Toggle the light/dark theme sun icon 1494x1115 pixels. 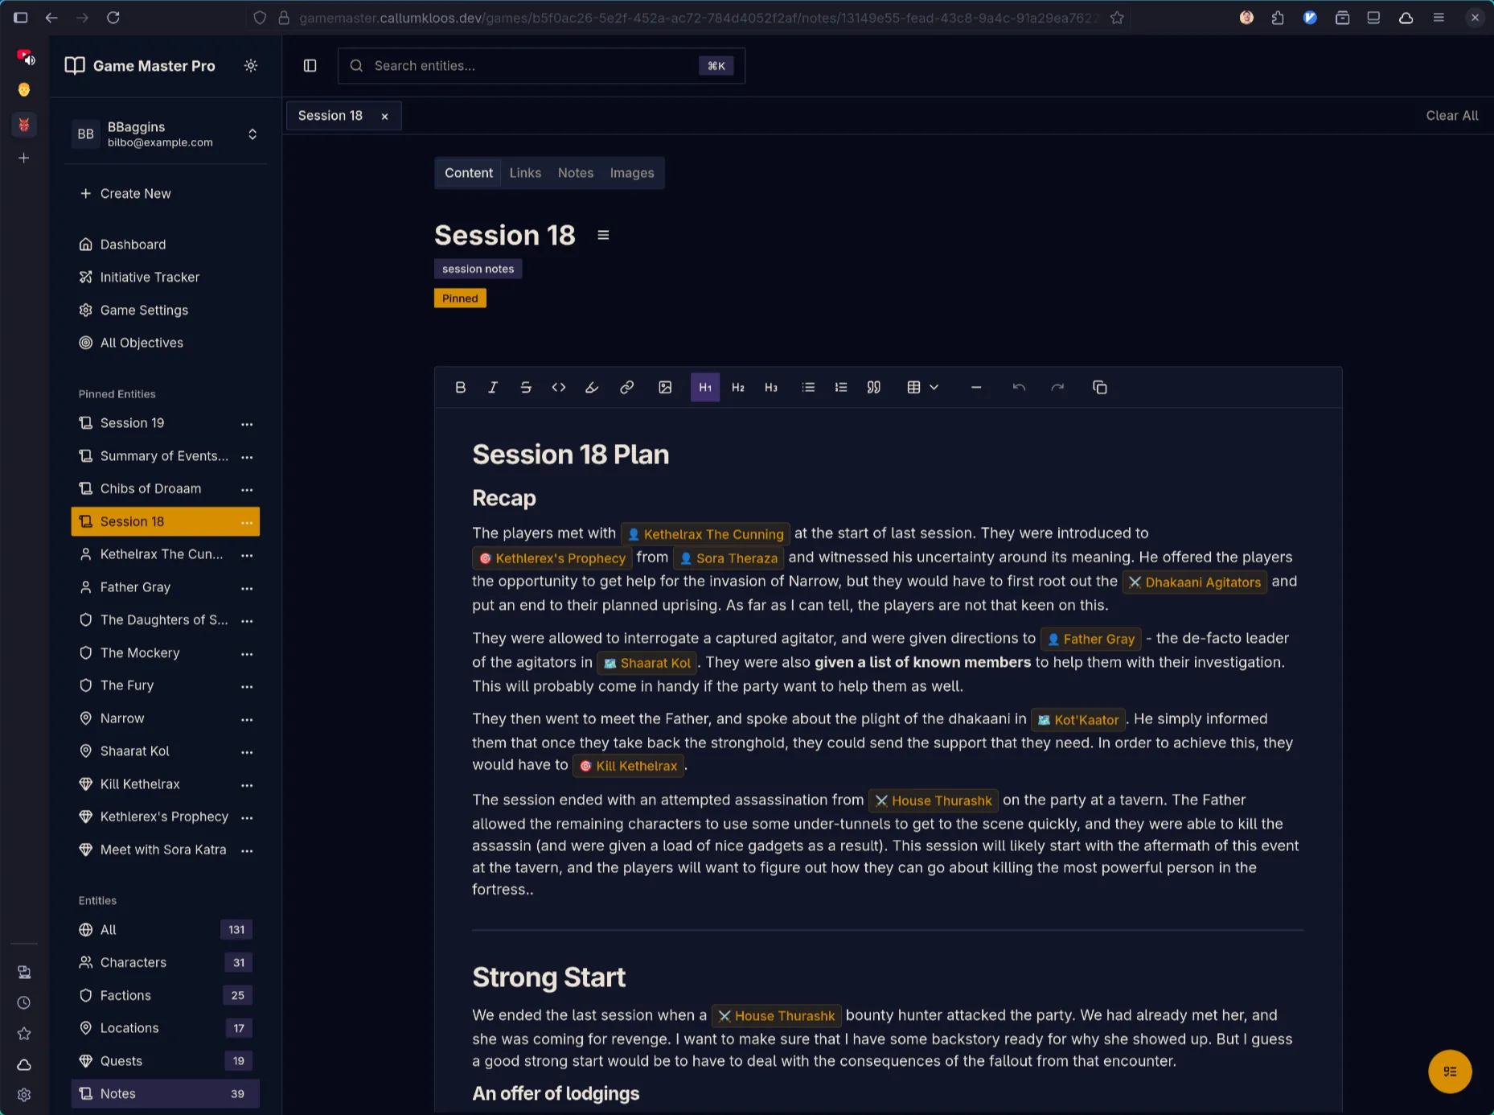(x=250, y=66)
